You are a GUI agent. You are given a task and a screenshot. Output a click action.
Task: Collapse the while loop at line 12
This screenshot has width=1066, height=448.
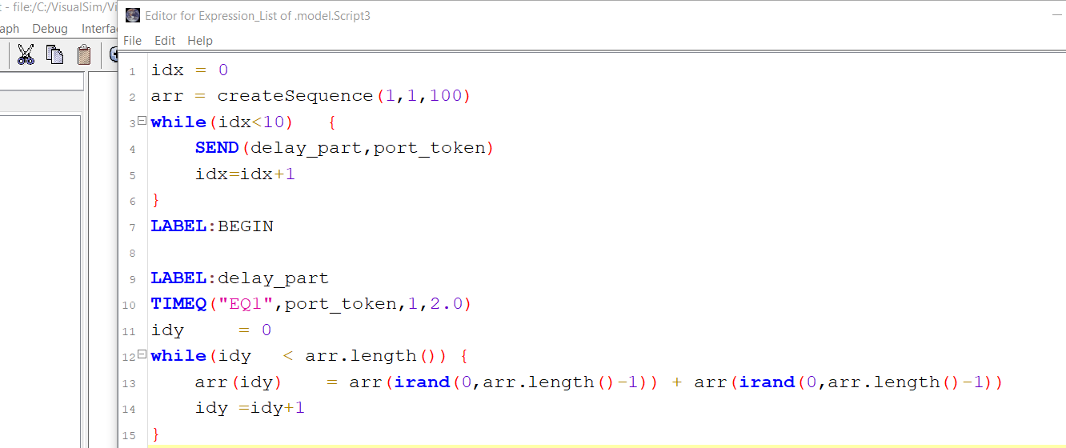pos(142,355)
